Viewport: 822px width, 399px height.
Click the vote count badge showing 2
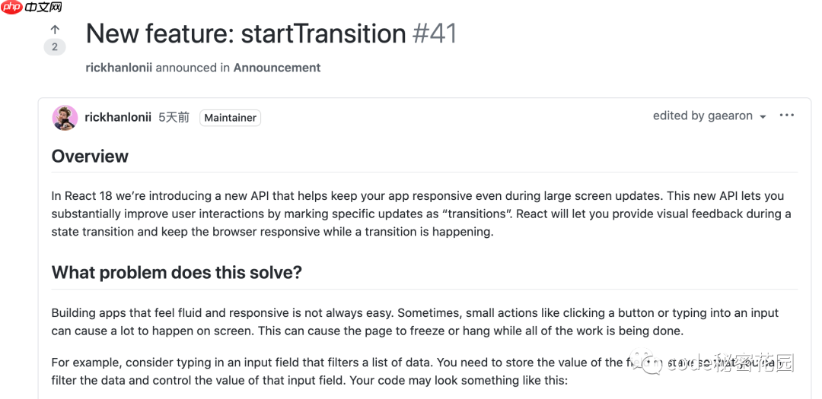point(55,47)
